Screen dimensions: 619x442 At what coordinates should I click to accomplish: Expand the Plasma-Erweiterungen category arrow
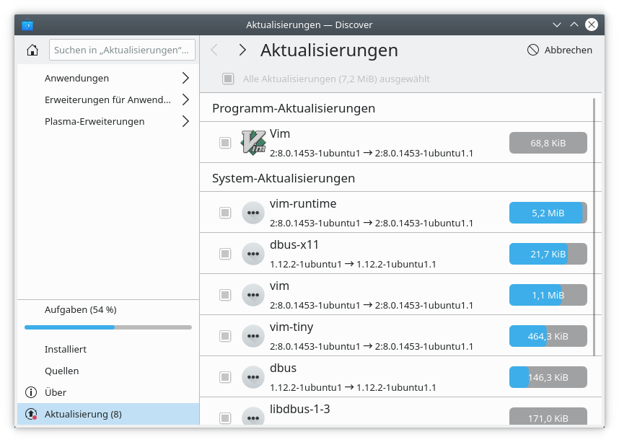click(x=185, y=121)
